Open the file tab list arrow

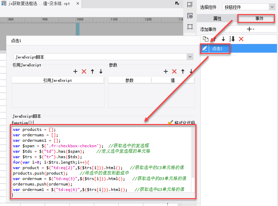177,3
